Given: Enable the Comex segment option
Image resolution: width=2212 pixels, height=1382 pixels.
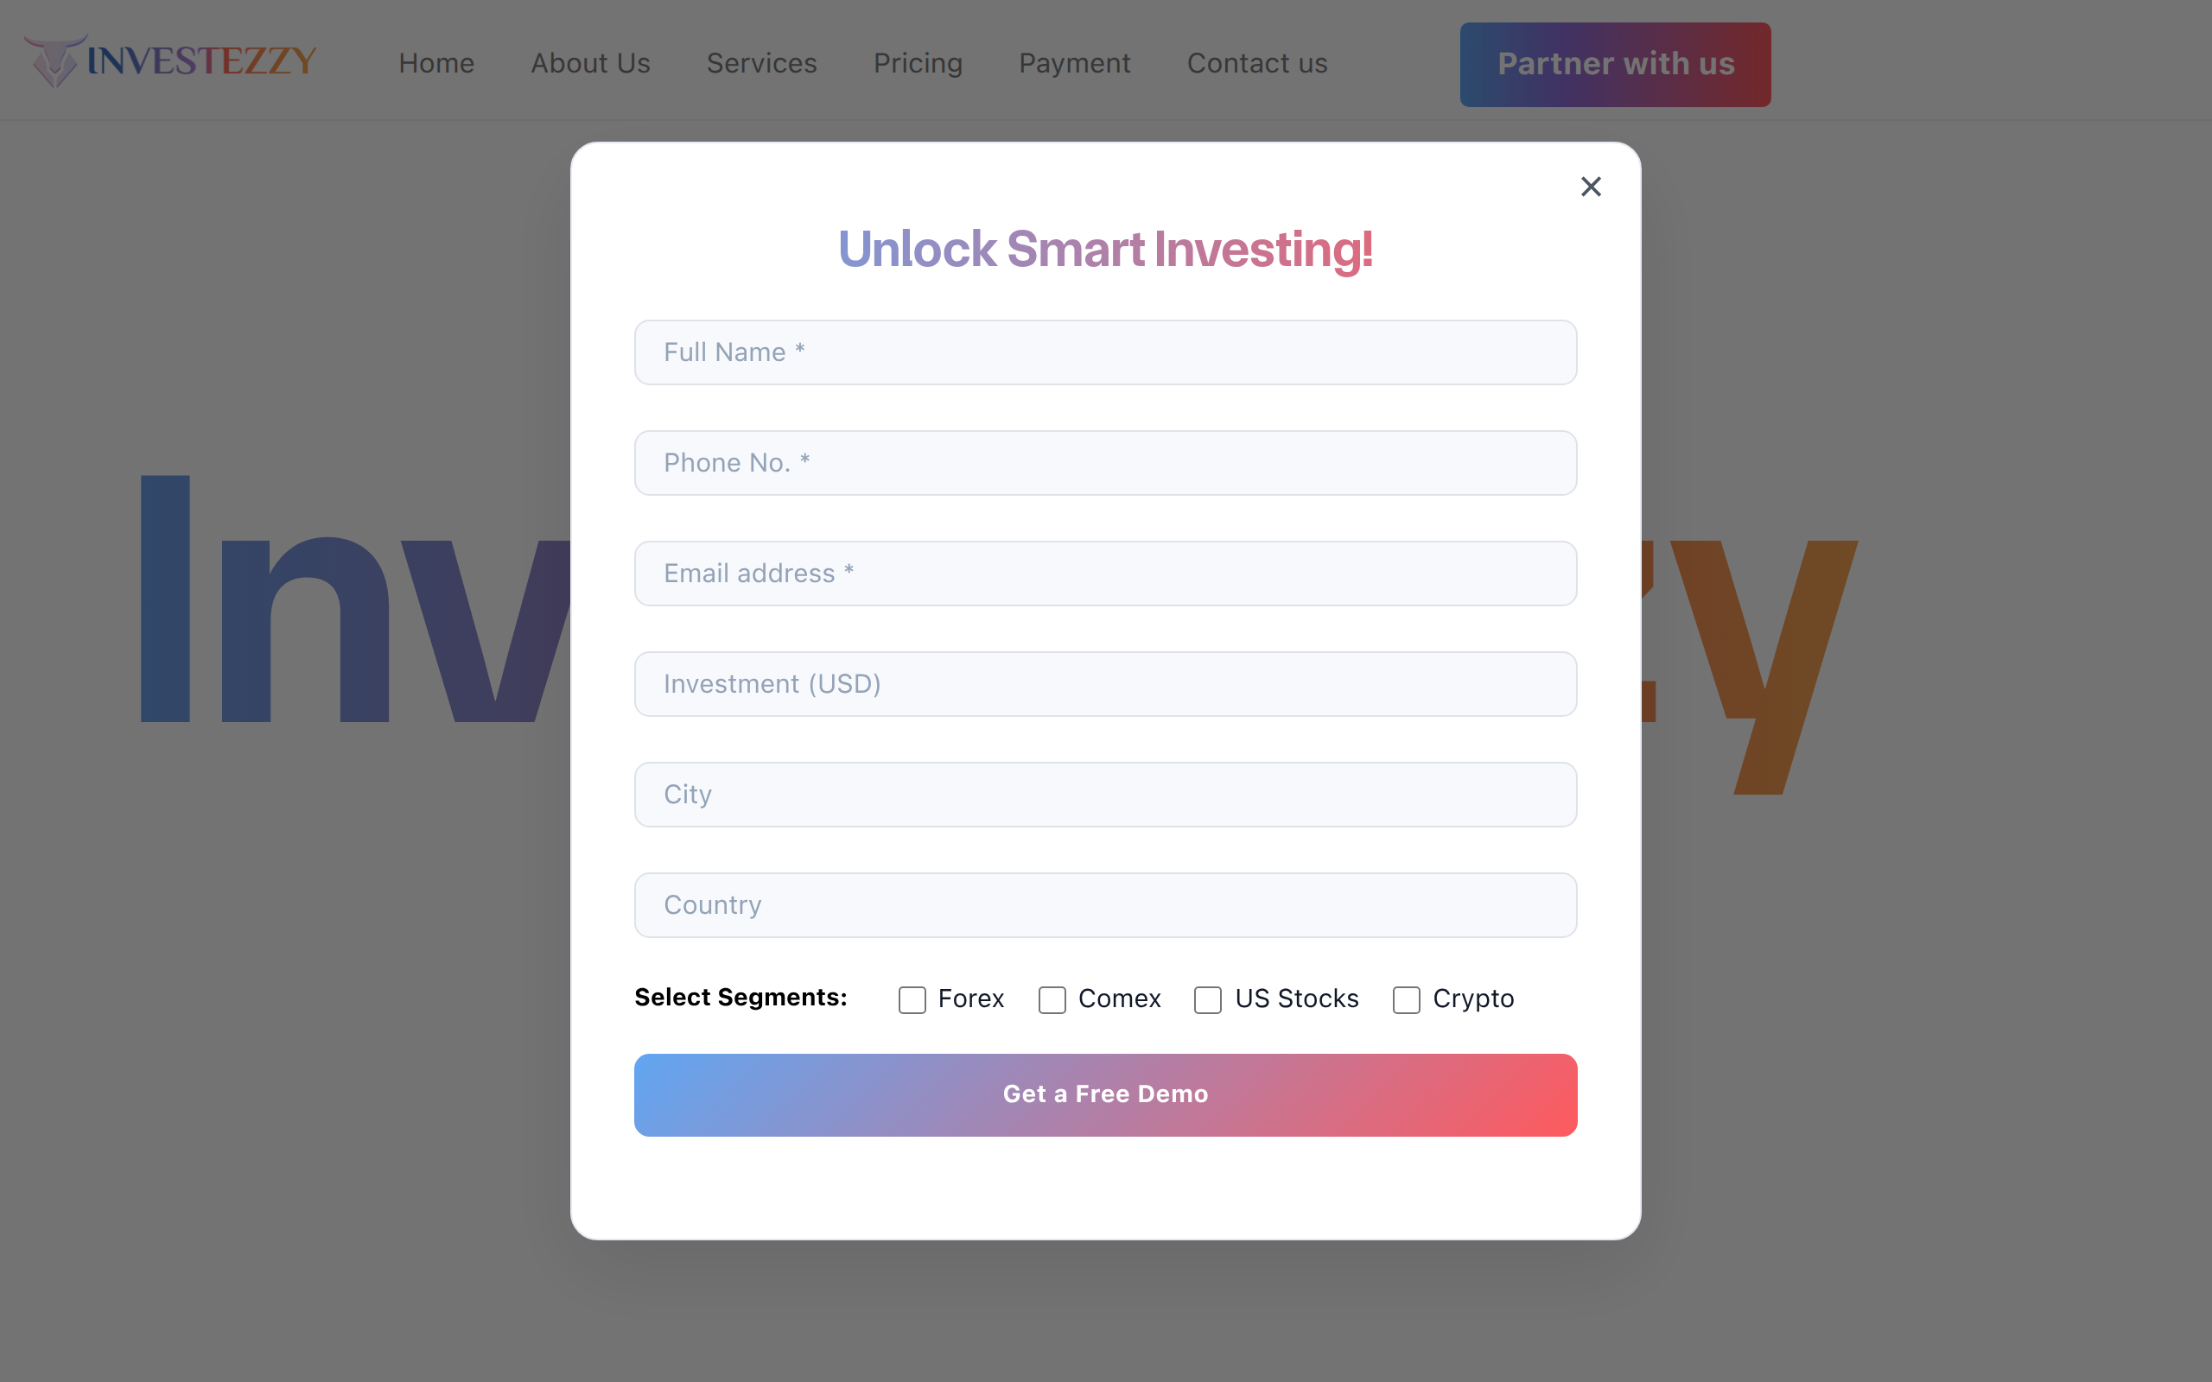Looking at the screenshot, I should tap(1052, 1000).
